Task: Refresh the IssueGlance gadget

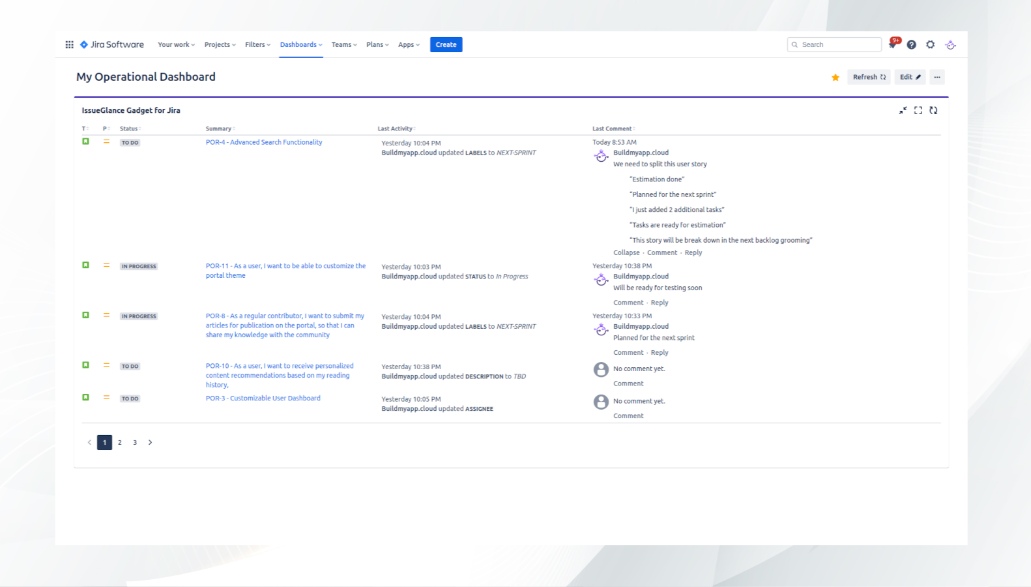Action: click(x=933, y=110)
